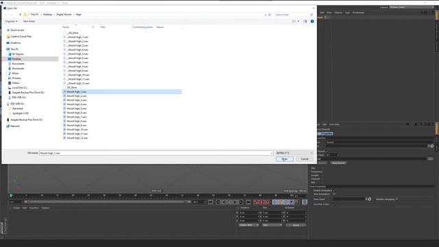The width and height of the screenshot is (439, 247).
Task: Open the Bookmarks menu in Object Manager
Action: (x=358, y=12)
